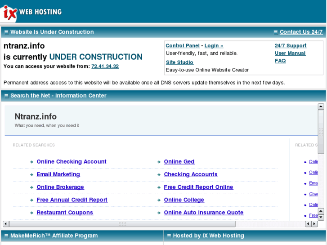Open Restaurant Coupons search link
The height and width of the screenshot is (245, 327).
coord(65,213)
